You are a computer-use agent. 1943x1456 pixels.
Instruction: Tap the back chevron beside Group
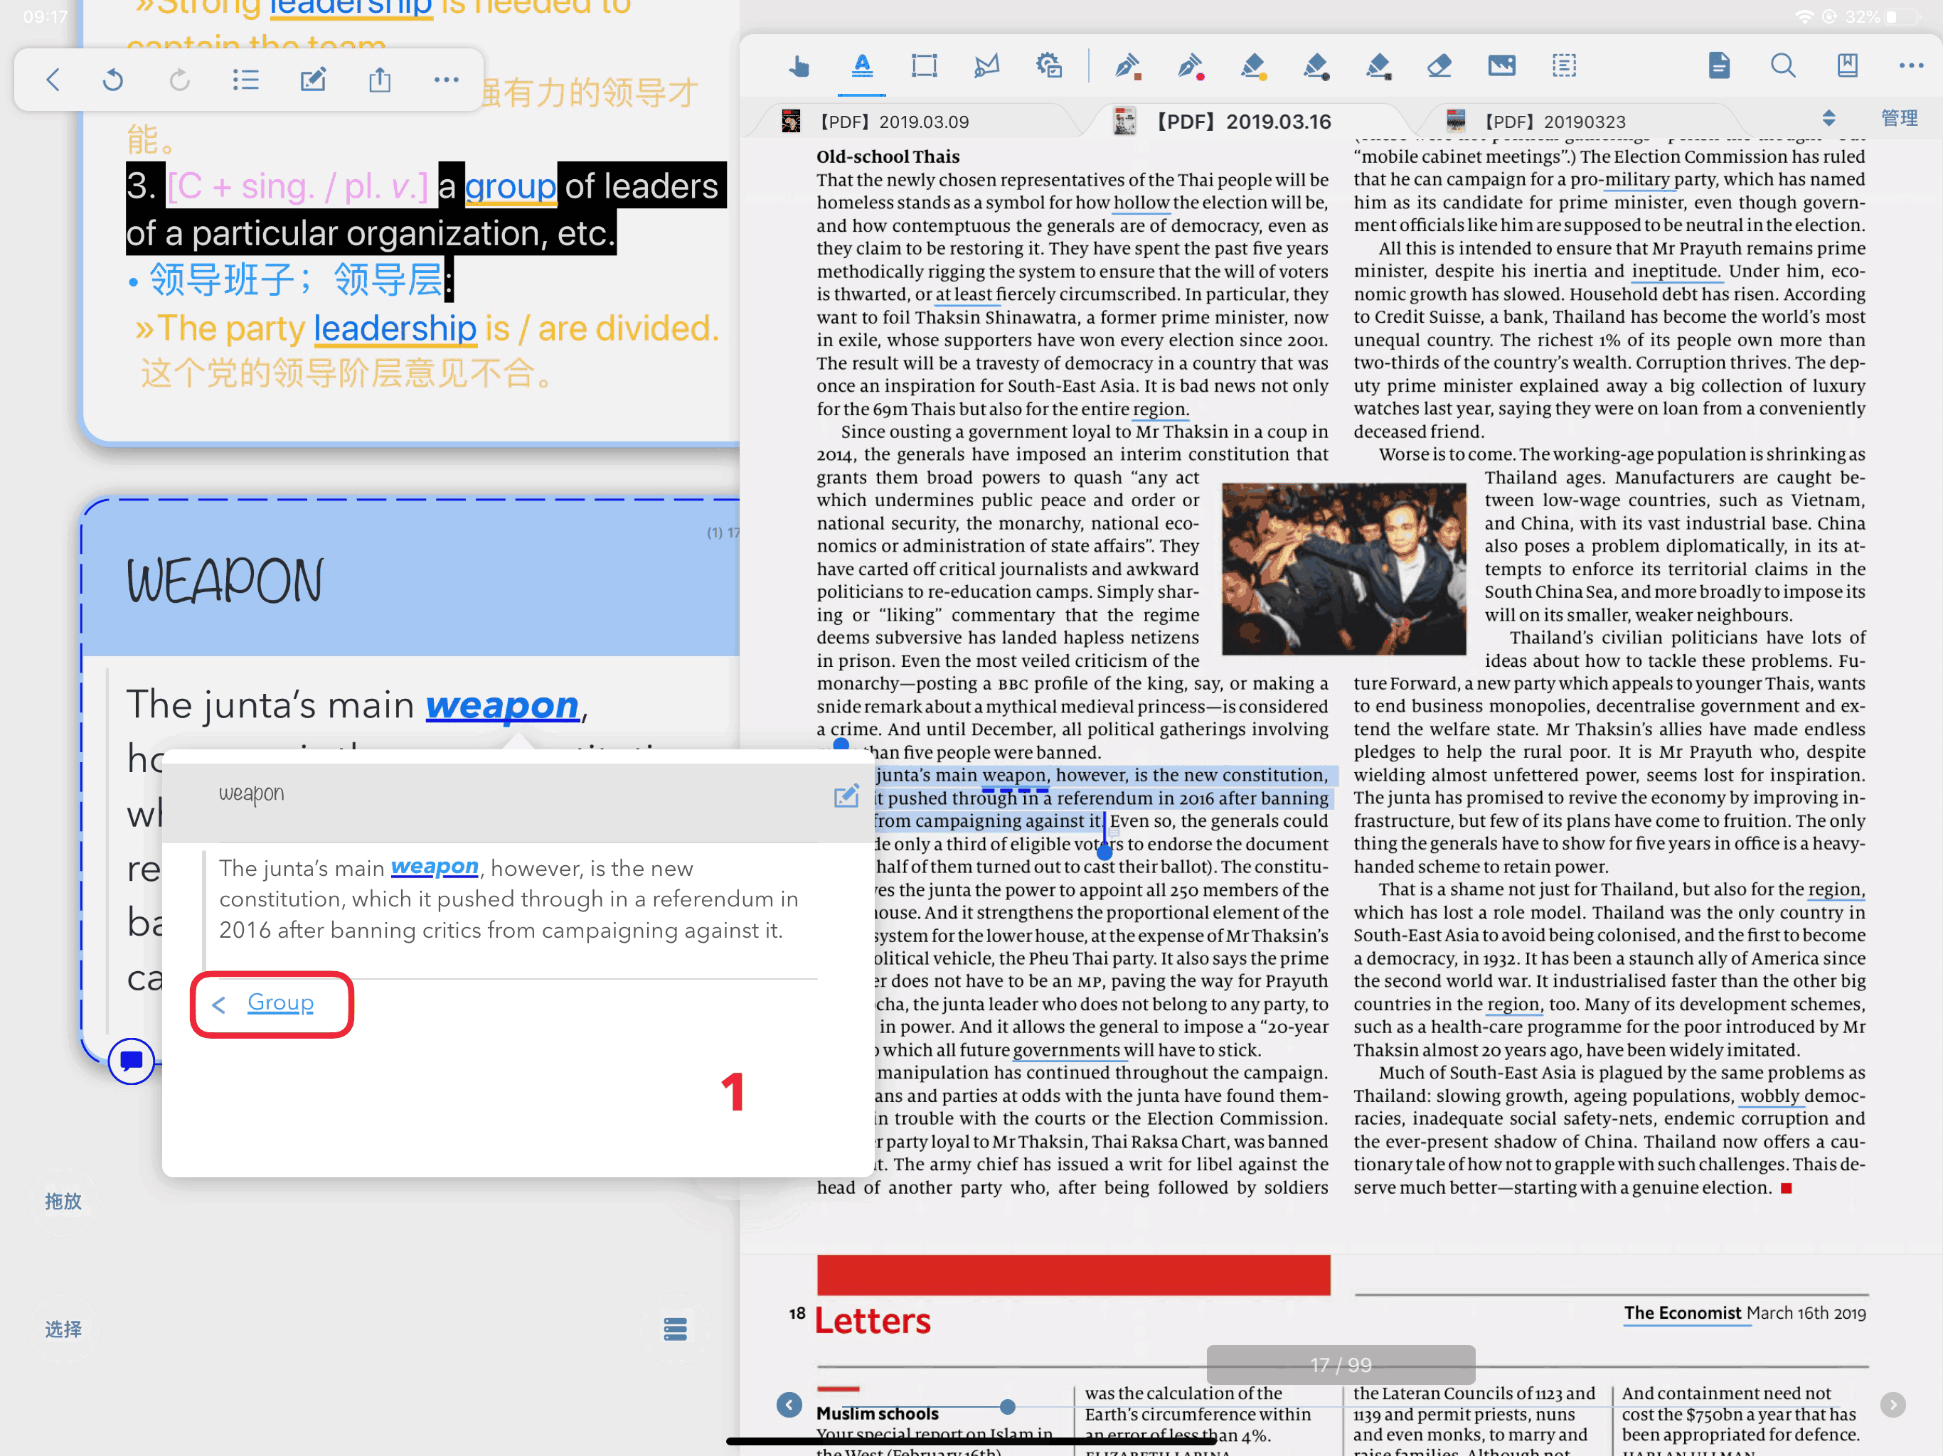coord(219,1005)
